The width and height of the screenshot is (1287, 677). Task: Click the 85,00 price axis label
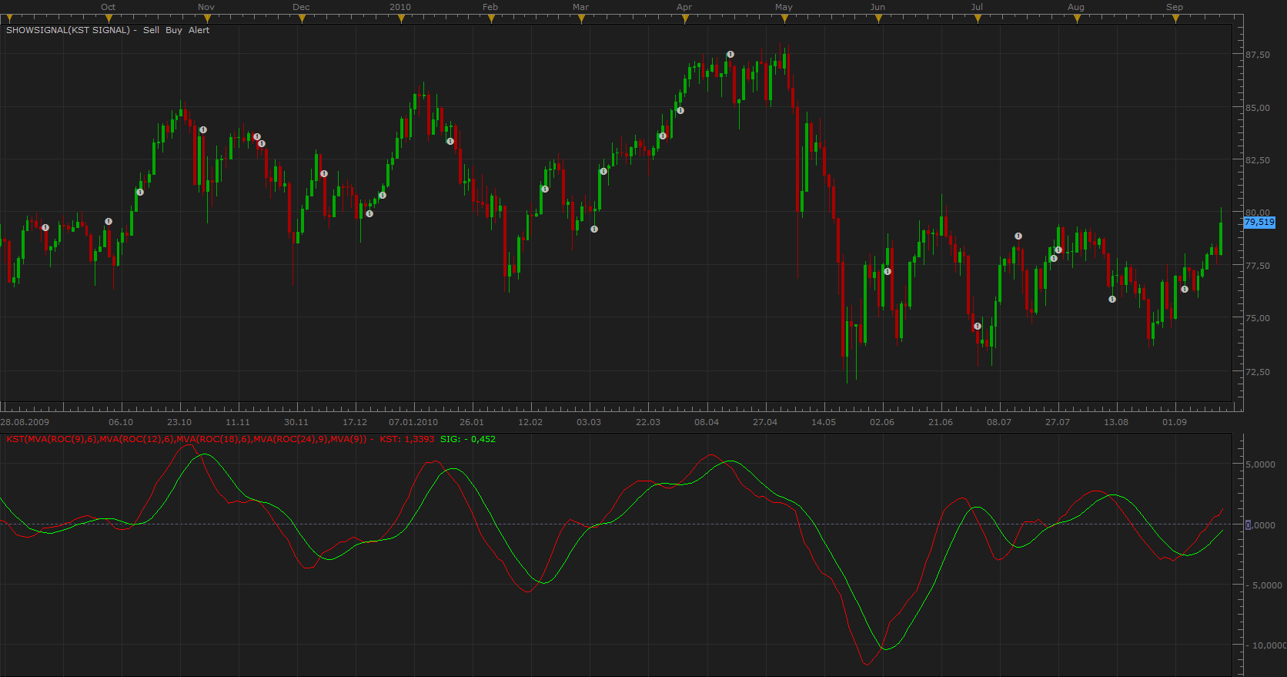[1258, 108]
